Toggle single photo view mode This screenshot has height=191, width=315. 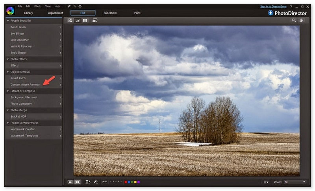70,182
